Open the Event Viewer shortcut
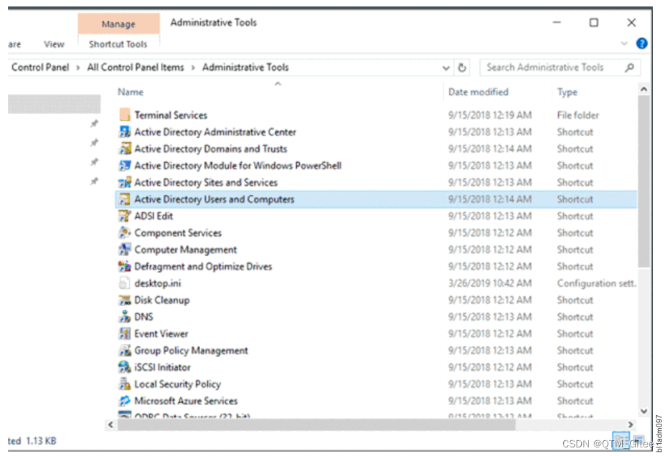This screenshot has width=665, height=456. pyautogui.click(x=161, y=333)
